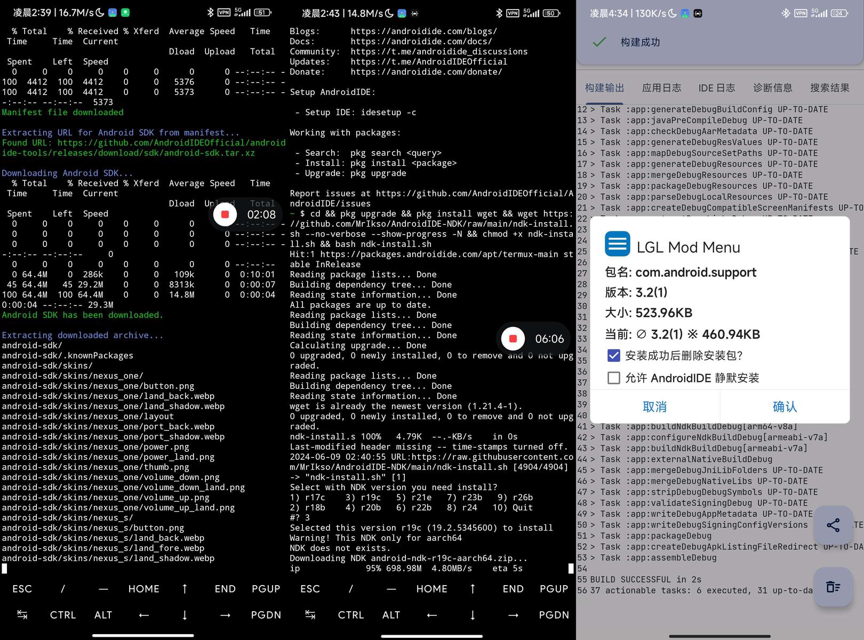Image resolution: width=864 pixels, height=640 pixels.
Task: Tap HOME key in left terminal
Action: coord(144,589)
